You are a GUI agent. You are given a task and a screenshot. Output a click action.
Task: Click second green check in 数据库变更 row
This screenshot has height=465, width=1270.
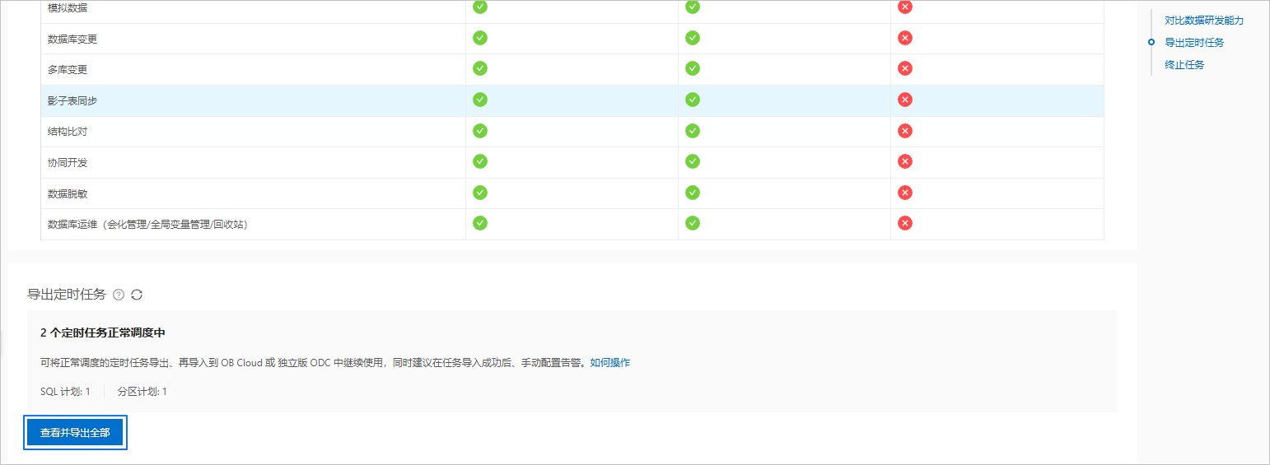point(693,38)
